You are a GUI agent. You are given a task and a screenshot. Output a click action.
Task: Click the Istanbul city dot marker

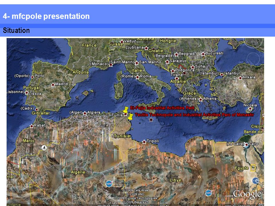222,75
